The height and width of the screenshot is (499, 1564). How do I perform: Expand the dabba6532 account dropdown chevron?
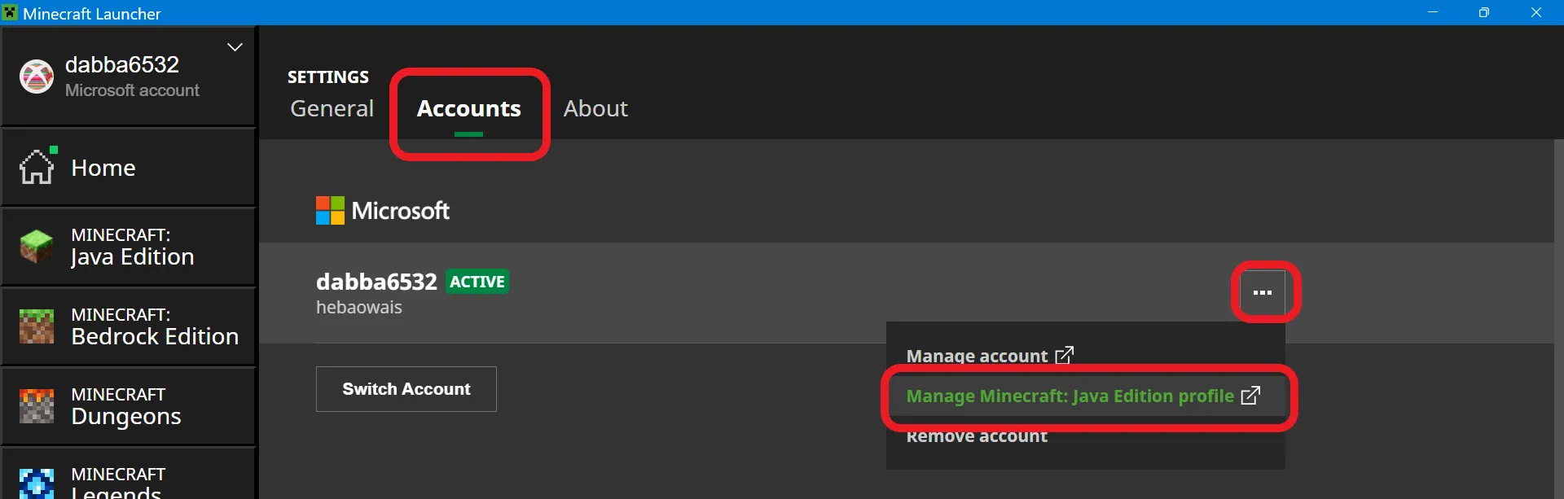pos(235,47)
